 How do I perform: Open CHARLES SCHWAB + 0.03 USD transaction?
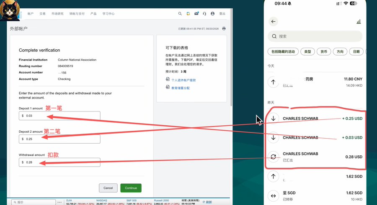(x=315, y=138)
